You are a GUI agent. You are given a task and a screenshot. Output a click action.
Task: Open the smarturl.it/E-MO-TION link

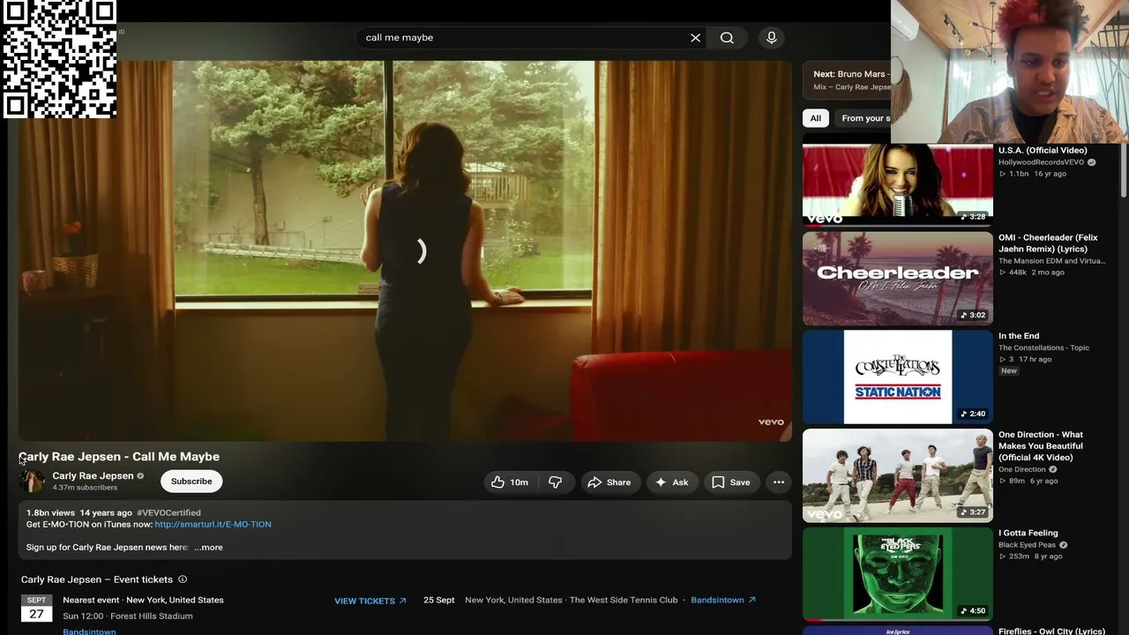pyautogui.click(x=213, y=525)
